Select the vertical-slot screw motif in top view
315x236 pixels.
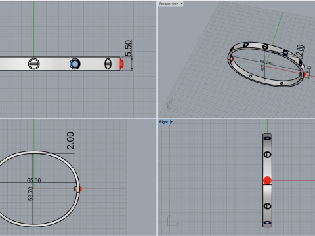(108, 64)
